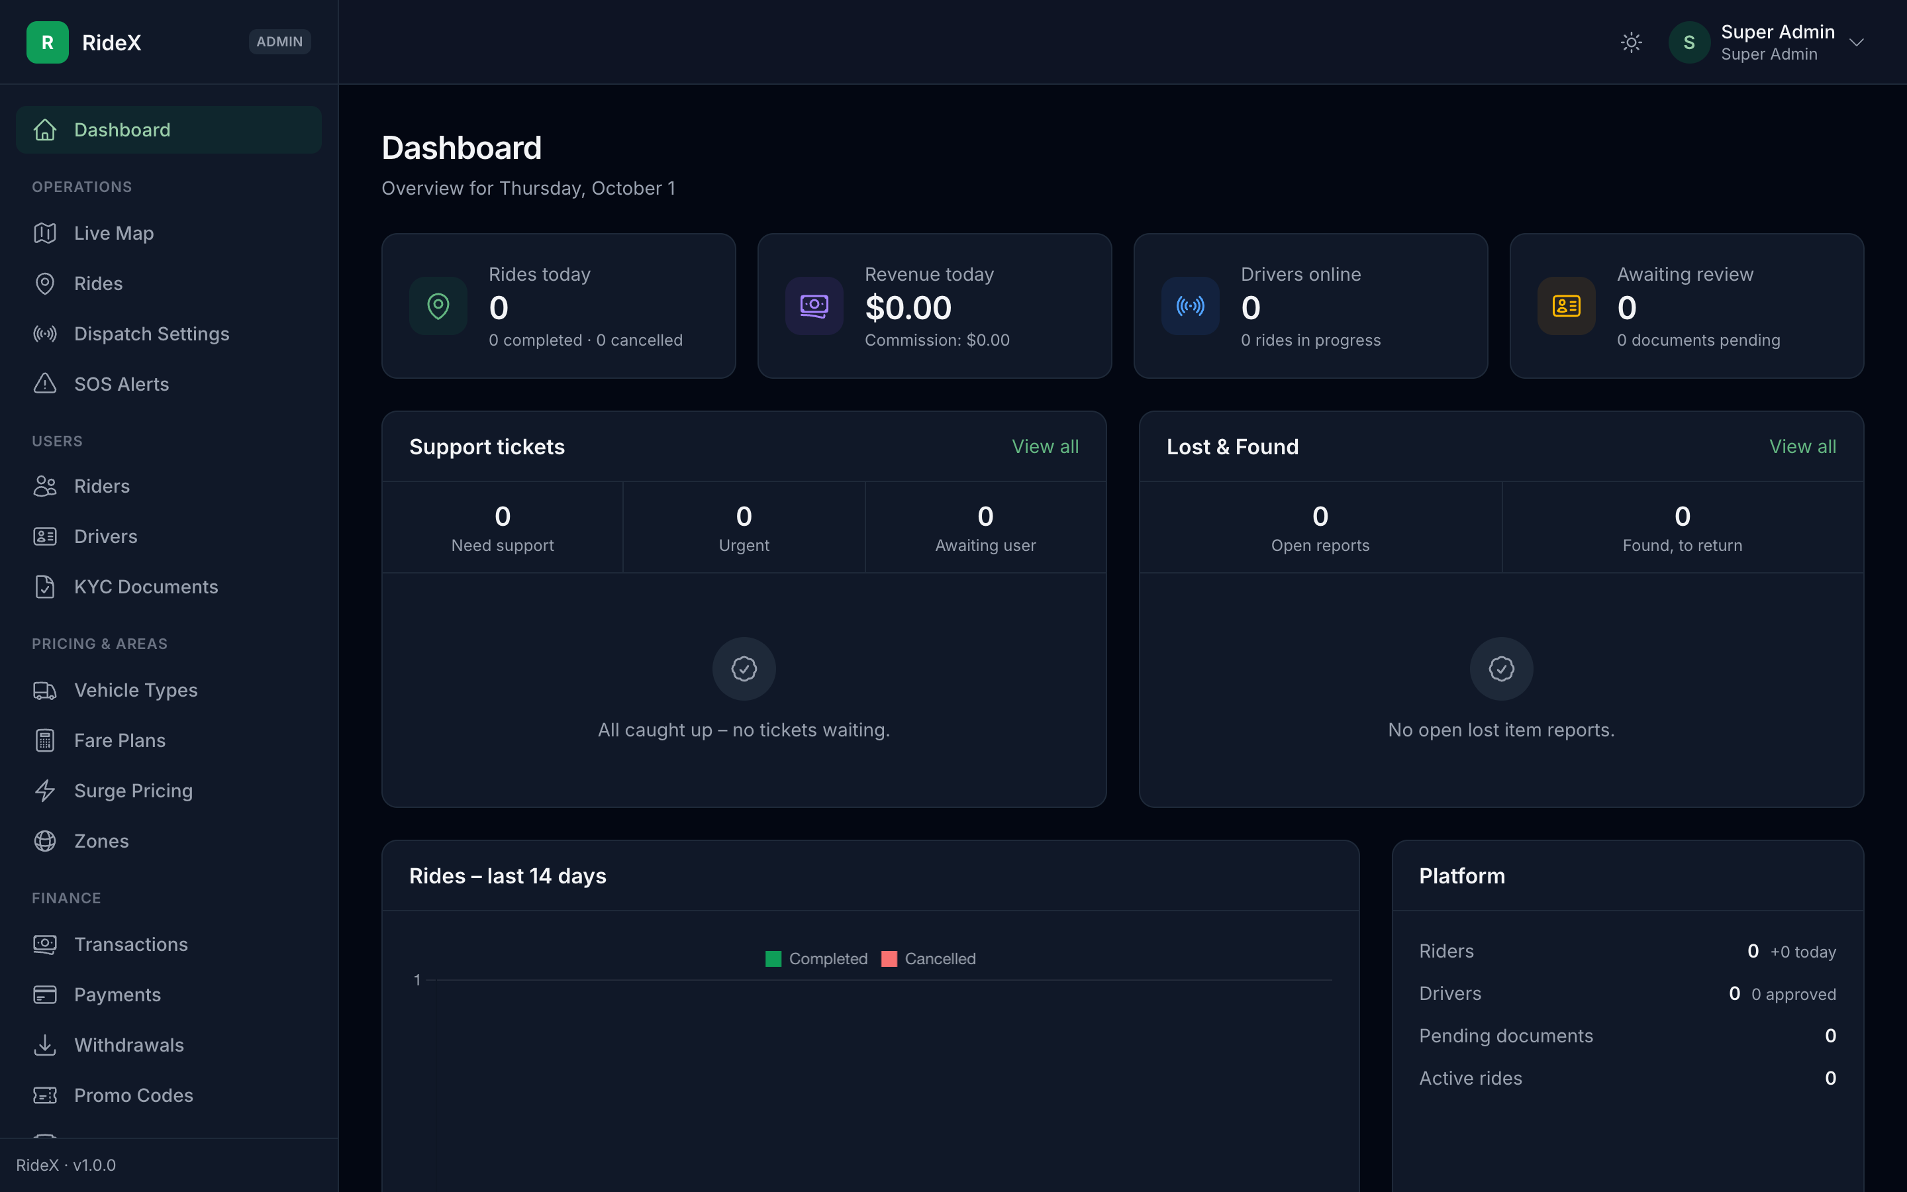Click the purple cash icon on Revenue today card
1907x1192 pixels.
coord(814,306)
